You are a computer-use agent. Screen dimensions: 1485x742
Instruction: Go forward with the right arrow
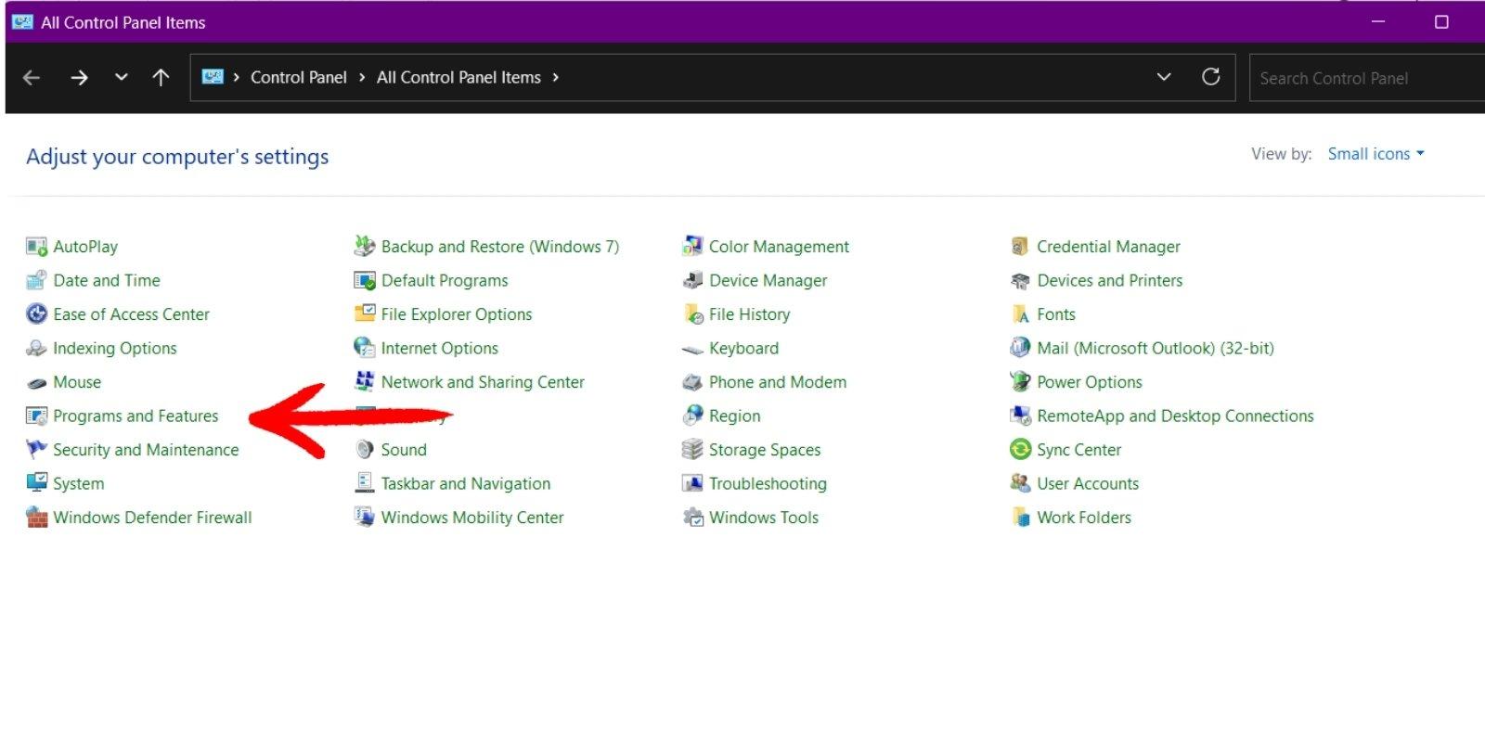(x=79, y=78)
